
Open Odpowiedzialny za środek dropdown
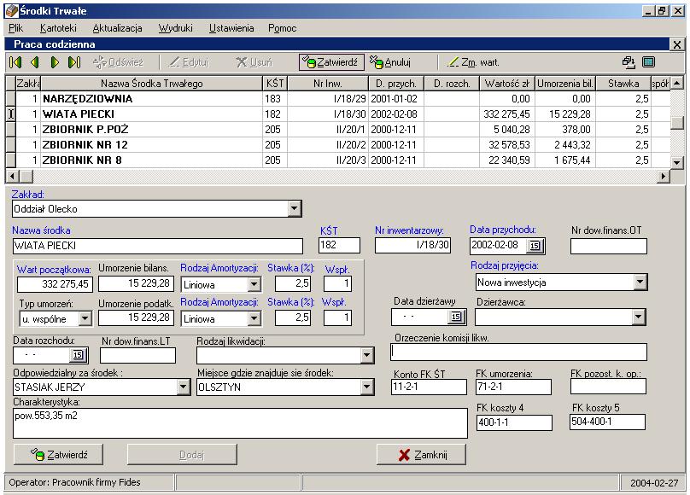[x=183, y=387]
